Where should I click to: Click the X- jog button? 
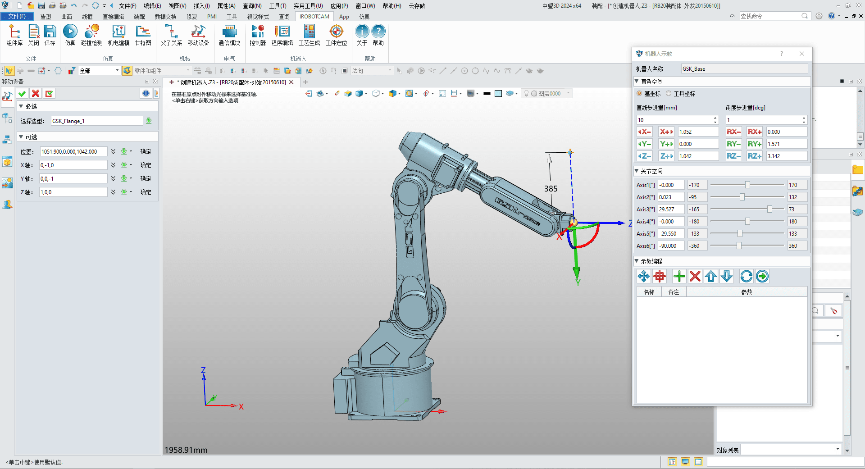click(x=644, y=132)
